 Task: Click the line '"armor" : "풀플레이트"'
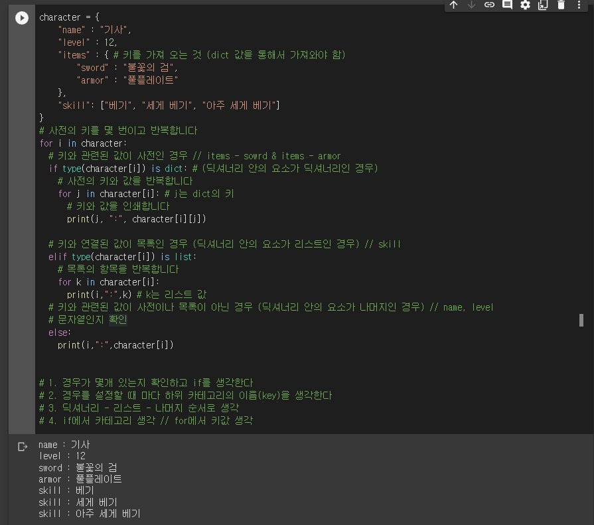click(x=127, y=80)
